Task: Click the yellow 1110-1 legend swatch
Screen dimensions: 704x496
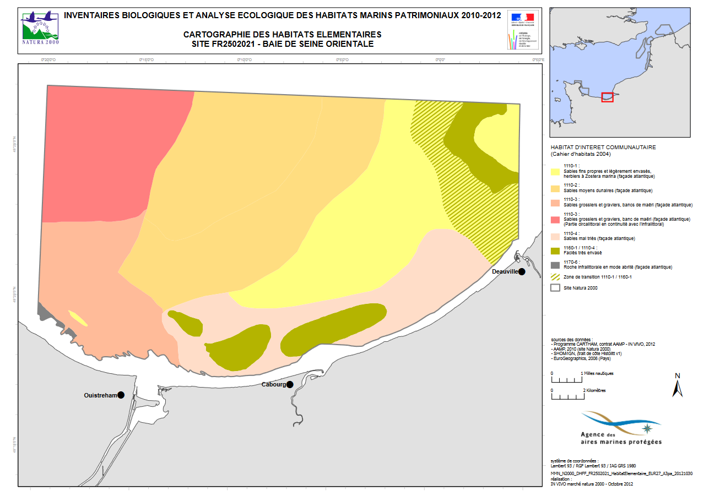Action: pyautogui.click(x=555, y=172)
